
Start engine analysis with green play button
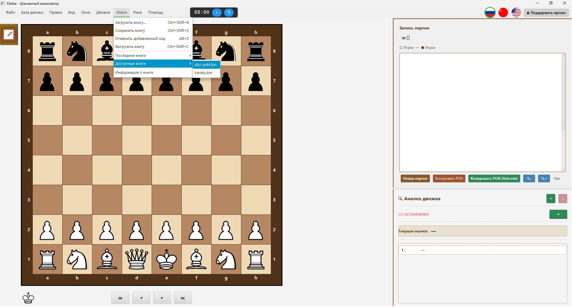tap(558, 214)
